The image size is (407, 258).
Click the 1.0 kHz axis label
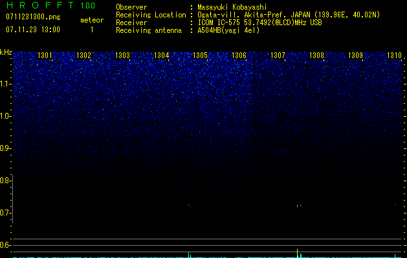tap(5, 116)
